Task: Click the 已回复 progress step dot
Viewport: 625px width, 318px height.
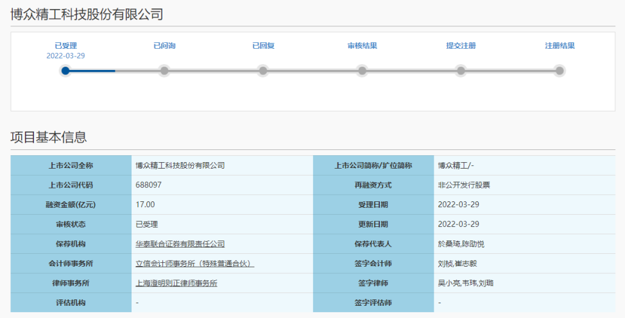Action: point(263,71)
